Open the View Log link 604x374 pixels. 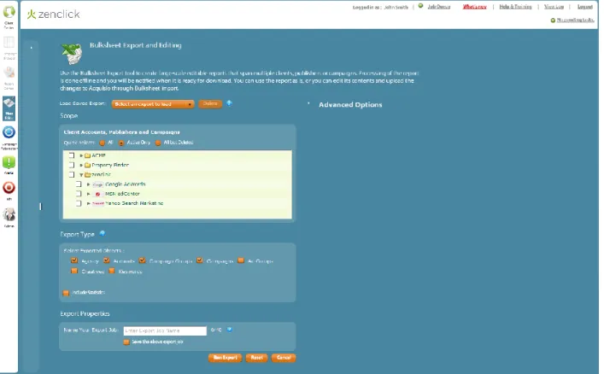click(554, 7)
